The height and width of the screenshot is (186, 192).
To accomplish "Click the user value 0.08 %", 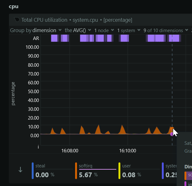I will [132, 175].
